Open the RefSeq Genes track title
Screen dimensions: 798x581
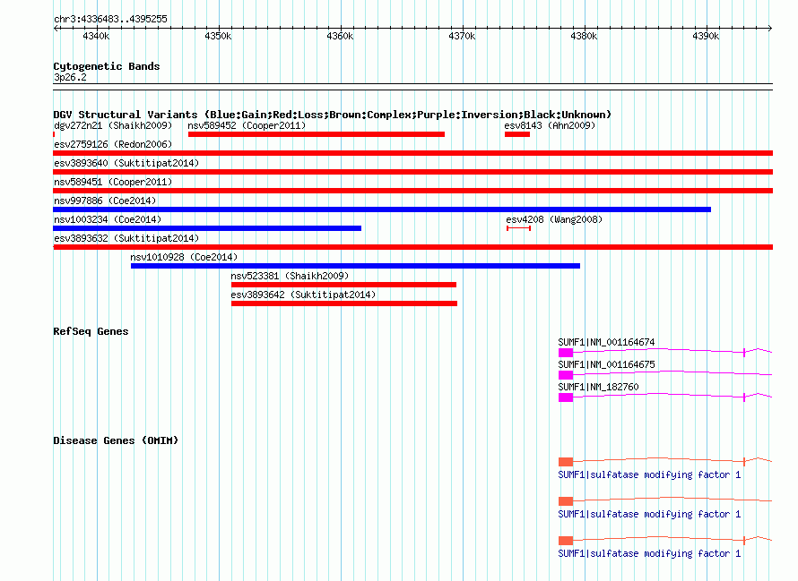(91, 331)
